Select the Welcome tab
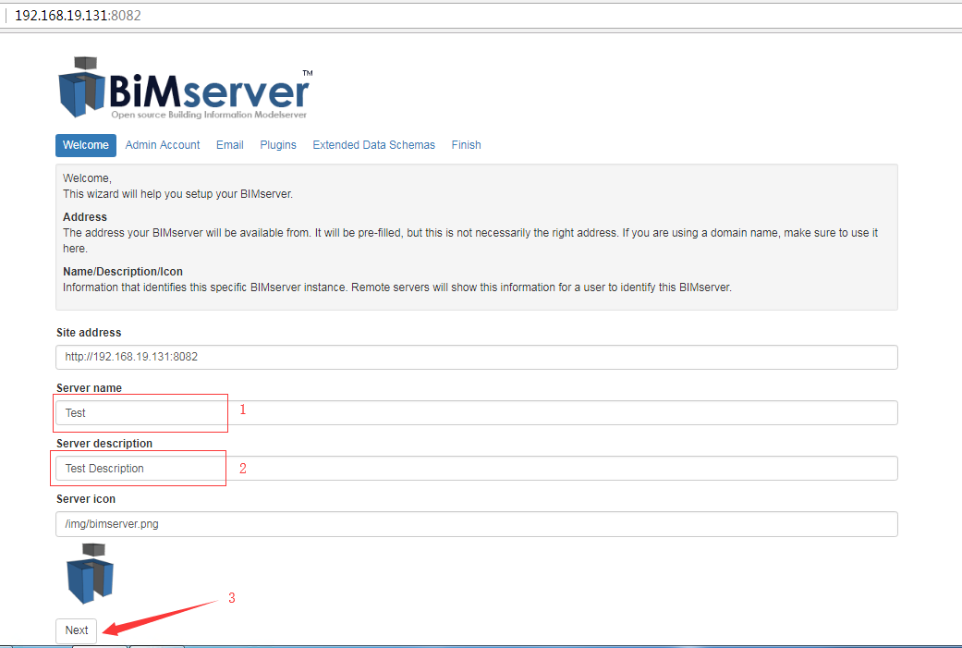Viewport: 962px width, 648px height. 86,145
